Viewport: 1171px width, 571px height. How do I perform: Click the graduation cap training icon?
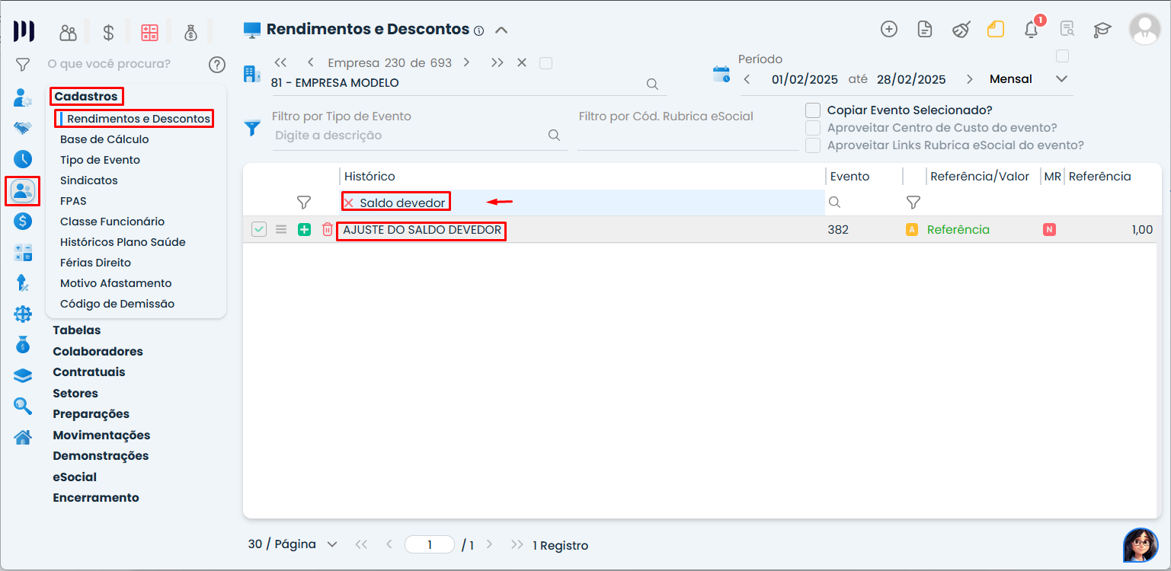tap(1102, 30)
